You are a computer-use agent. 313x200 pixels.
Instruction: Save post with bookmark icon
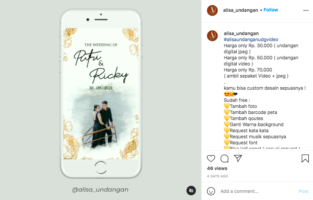point(305,159)
